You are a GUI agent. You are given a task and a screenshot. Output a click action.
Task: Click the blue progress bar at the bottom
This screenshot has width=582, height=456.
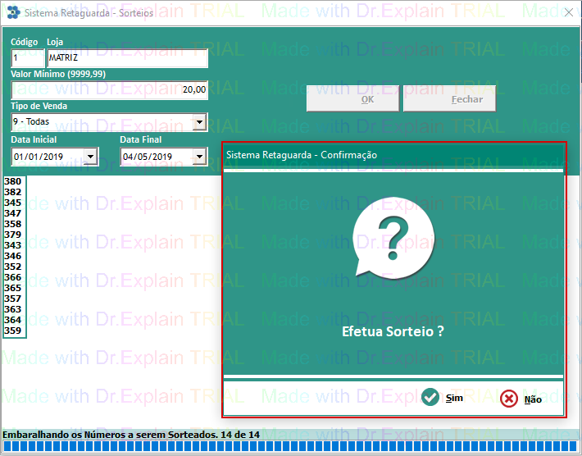coord(290,447)
